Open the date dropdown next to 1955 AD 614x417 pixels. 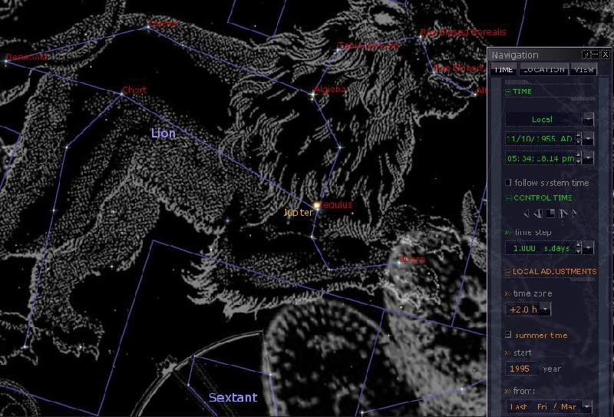click(588, 139)
